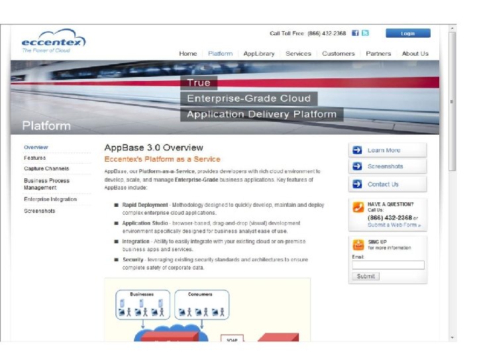
Task: Focus the Email input field
Action: [x=388, y=265]
